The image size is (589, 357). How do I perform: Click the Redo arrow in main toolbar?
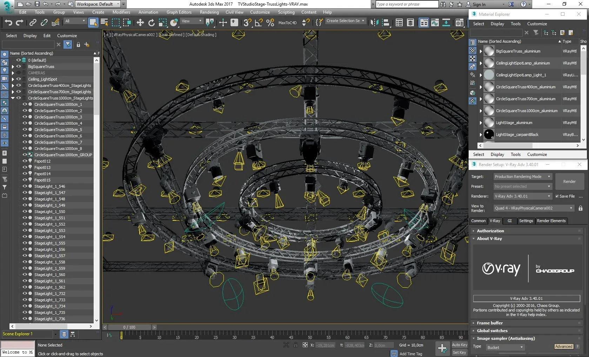click(20, 23)
